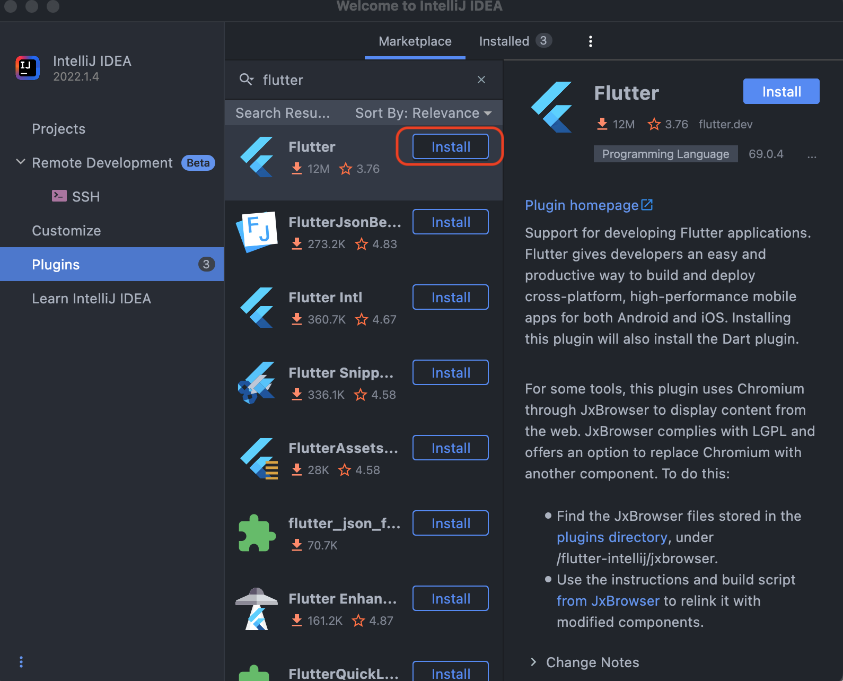
Task: Install the FlutterAssets plugin
Action: [x=451, y=448]
